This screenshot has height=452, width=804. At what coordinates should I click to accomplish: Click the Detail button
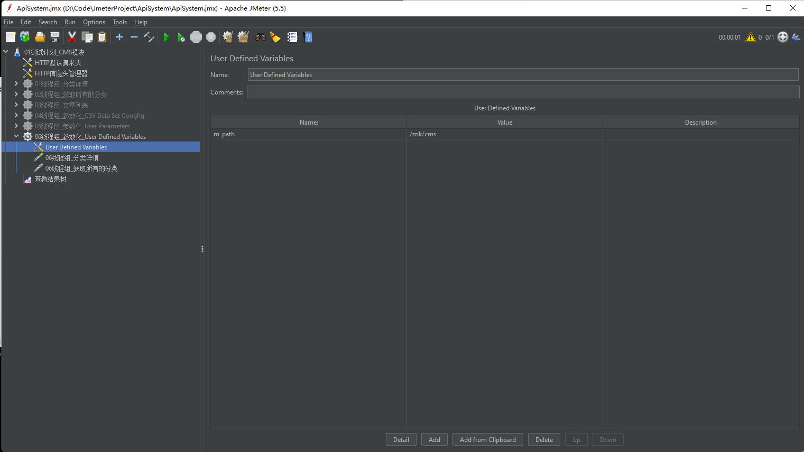pos(401,439)
